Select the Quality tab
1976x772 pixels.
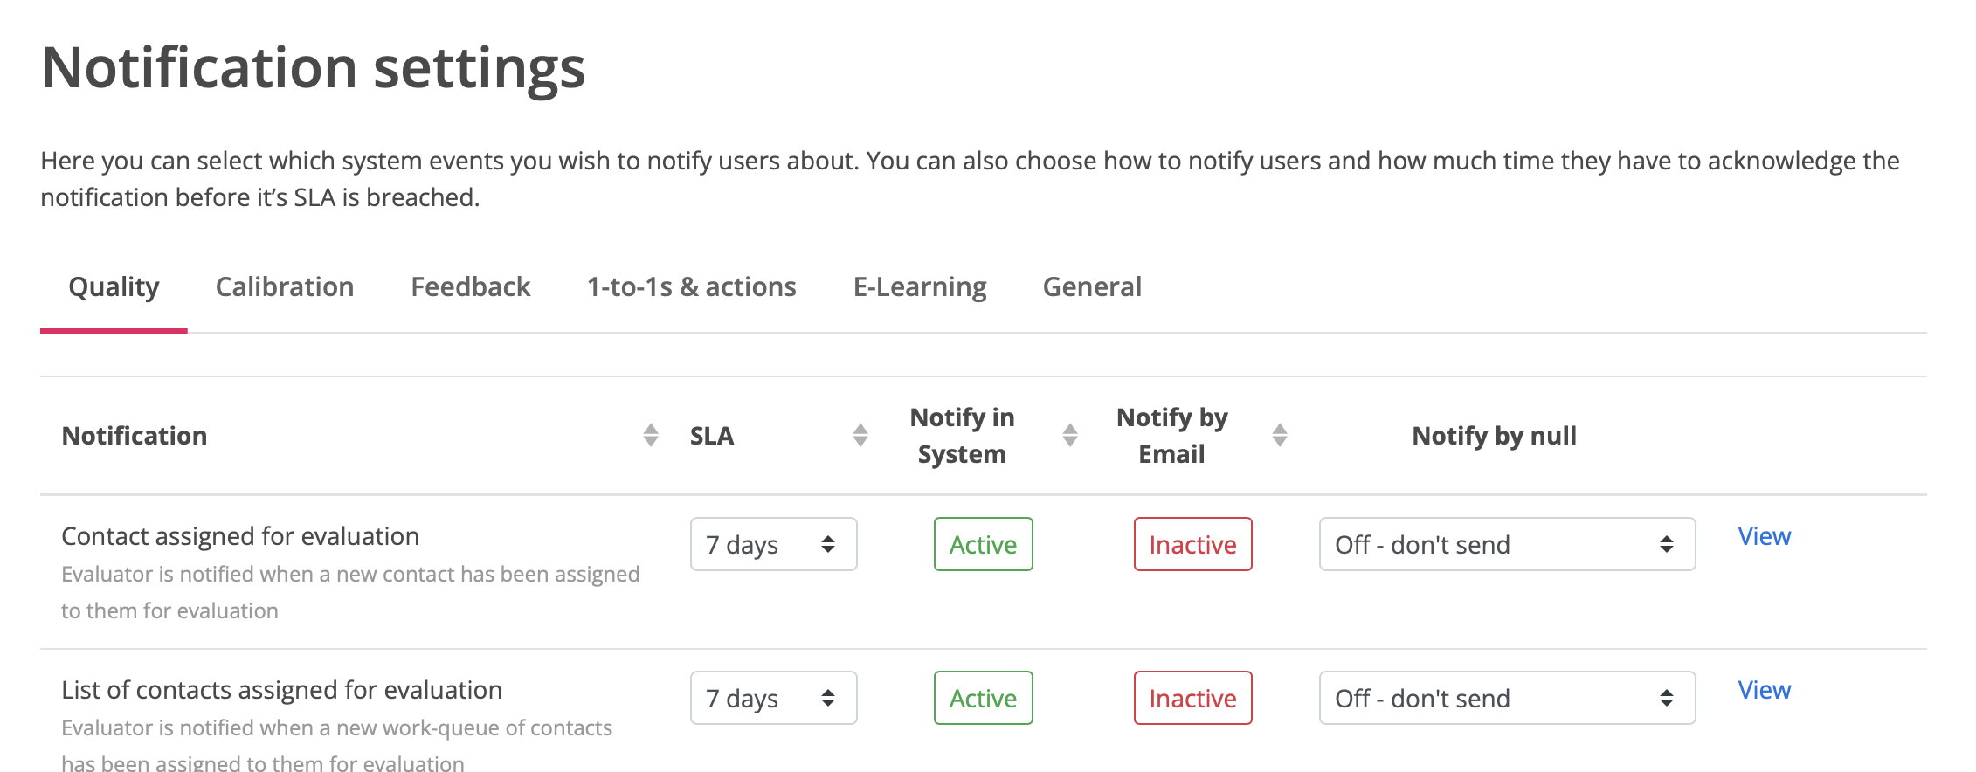point(114,287)
